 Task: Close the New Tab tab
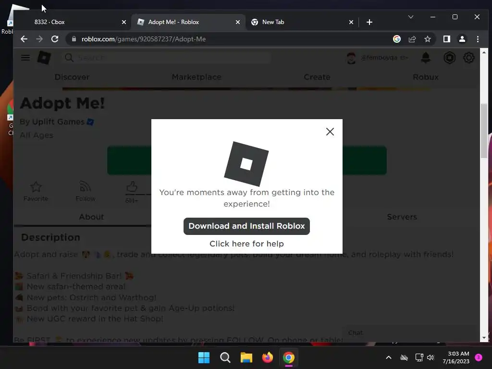point(351,22)
